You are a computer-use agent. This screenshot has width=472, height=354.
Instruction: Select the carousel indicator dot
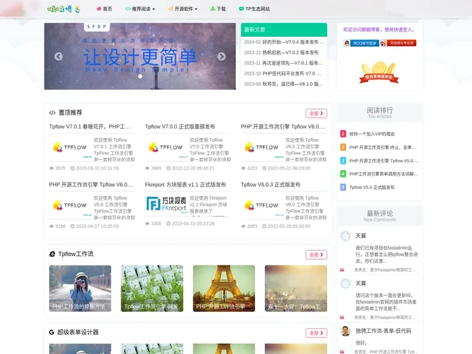click(140, 77)
